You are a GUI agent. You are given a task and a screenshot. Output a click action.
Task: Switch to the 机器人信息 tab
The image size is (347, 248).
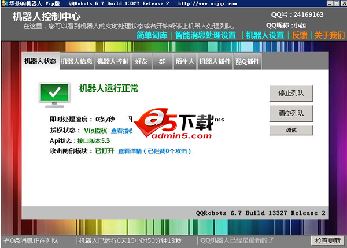tap(77, 61)
